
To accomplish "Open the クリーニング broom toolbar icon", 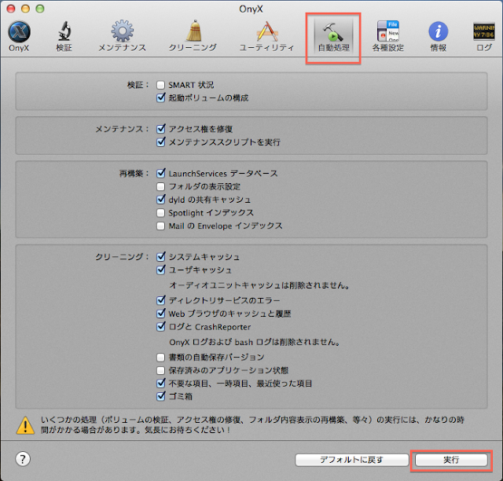I will (x=193, y=36).
